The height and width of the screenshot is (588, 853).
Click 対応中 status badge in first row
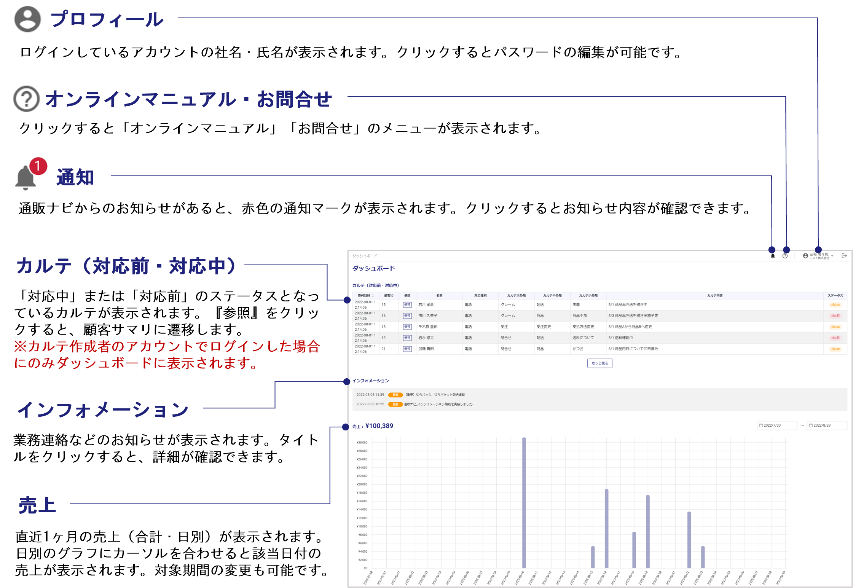click(x=835, y=305)
